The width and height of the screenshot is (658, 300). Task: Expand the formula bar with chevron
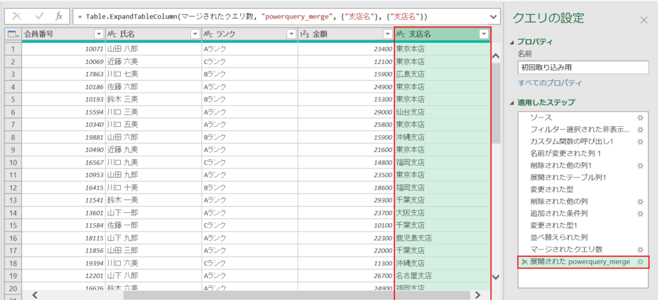coord(493,16)
